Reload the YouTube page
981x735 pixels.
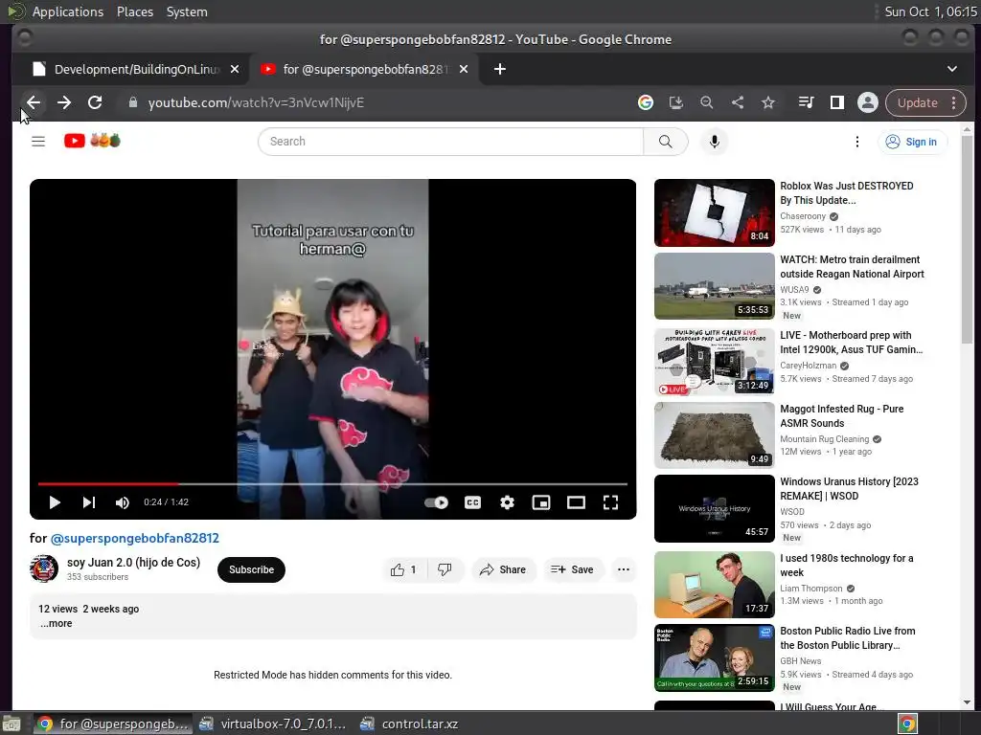95,102
